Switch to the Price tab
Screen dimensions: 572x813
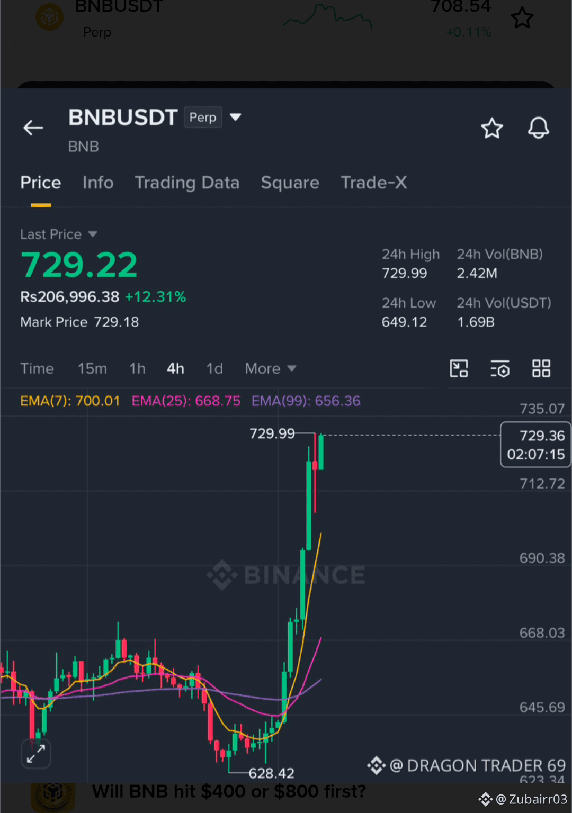[x=41, y=183]
